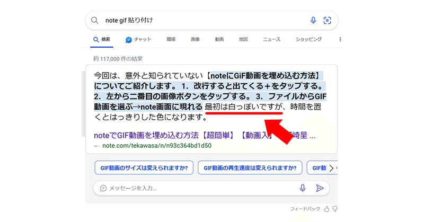Switch to the 画像 tab

click(195, 40)
